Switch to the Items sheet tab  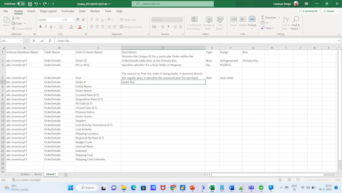click(x=38, y=174)
